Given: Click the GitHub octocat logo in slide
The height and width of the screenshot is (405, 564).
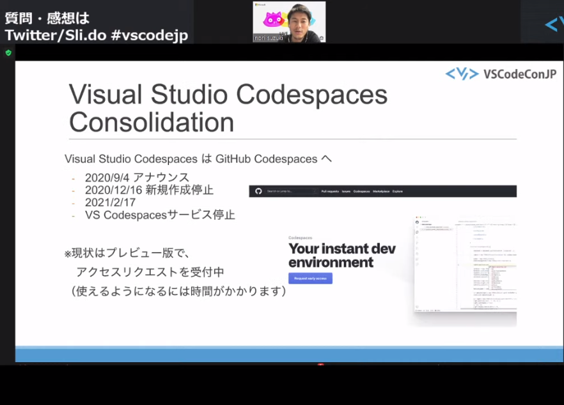Looking at the screenshot, I should tap(258, 191).
